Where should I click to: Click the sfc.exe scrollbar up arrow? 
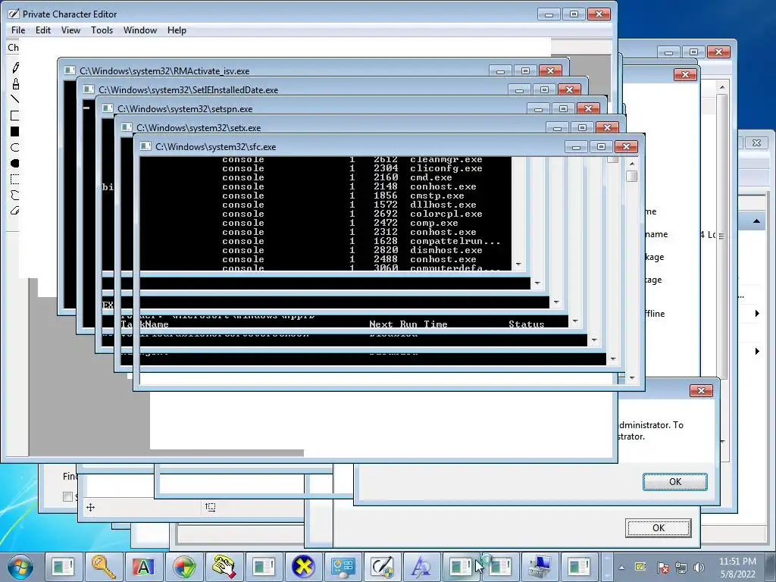click(631, 164)
